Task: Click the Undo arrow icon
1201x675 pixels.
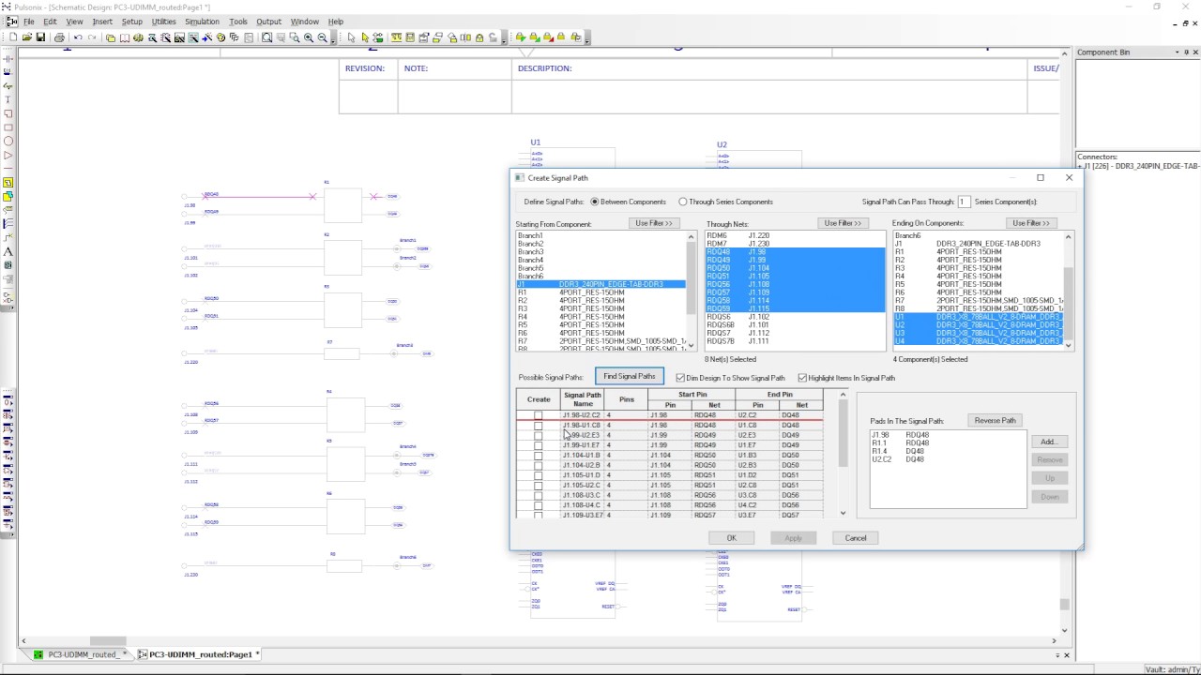Action: 78,37
